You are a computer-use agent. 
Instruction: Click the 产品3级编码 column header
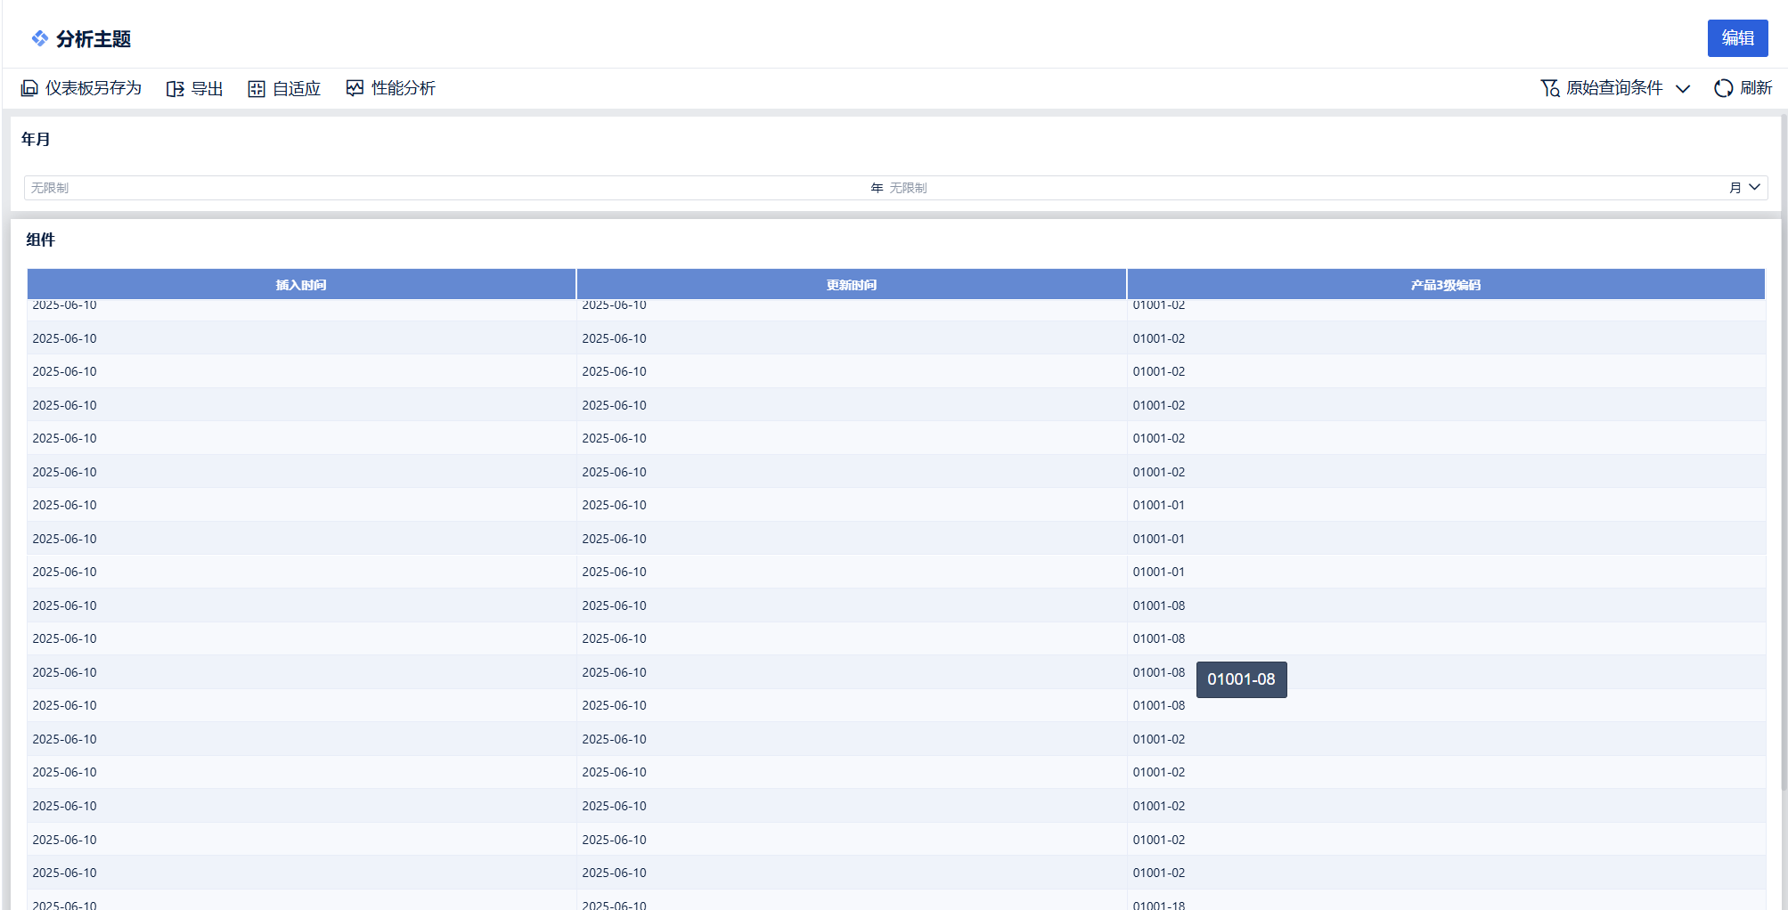pos(1445,285)
